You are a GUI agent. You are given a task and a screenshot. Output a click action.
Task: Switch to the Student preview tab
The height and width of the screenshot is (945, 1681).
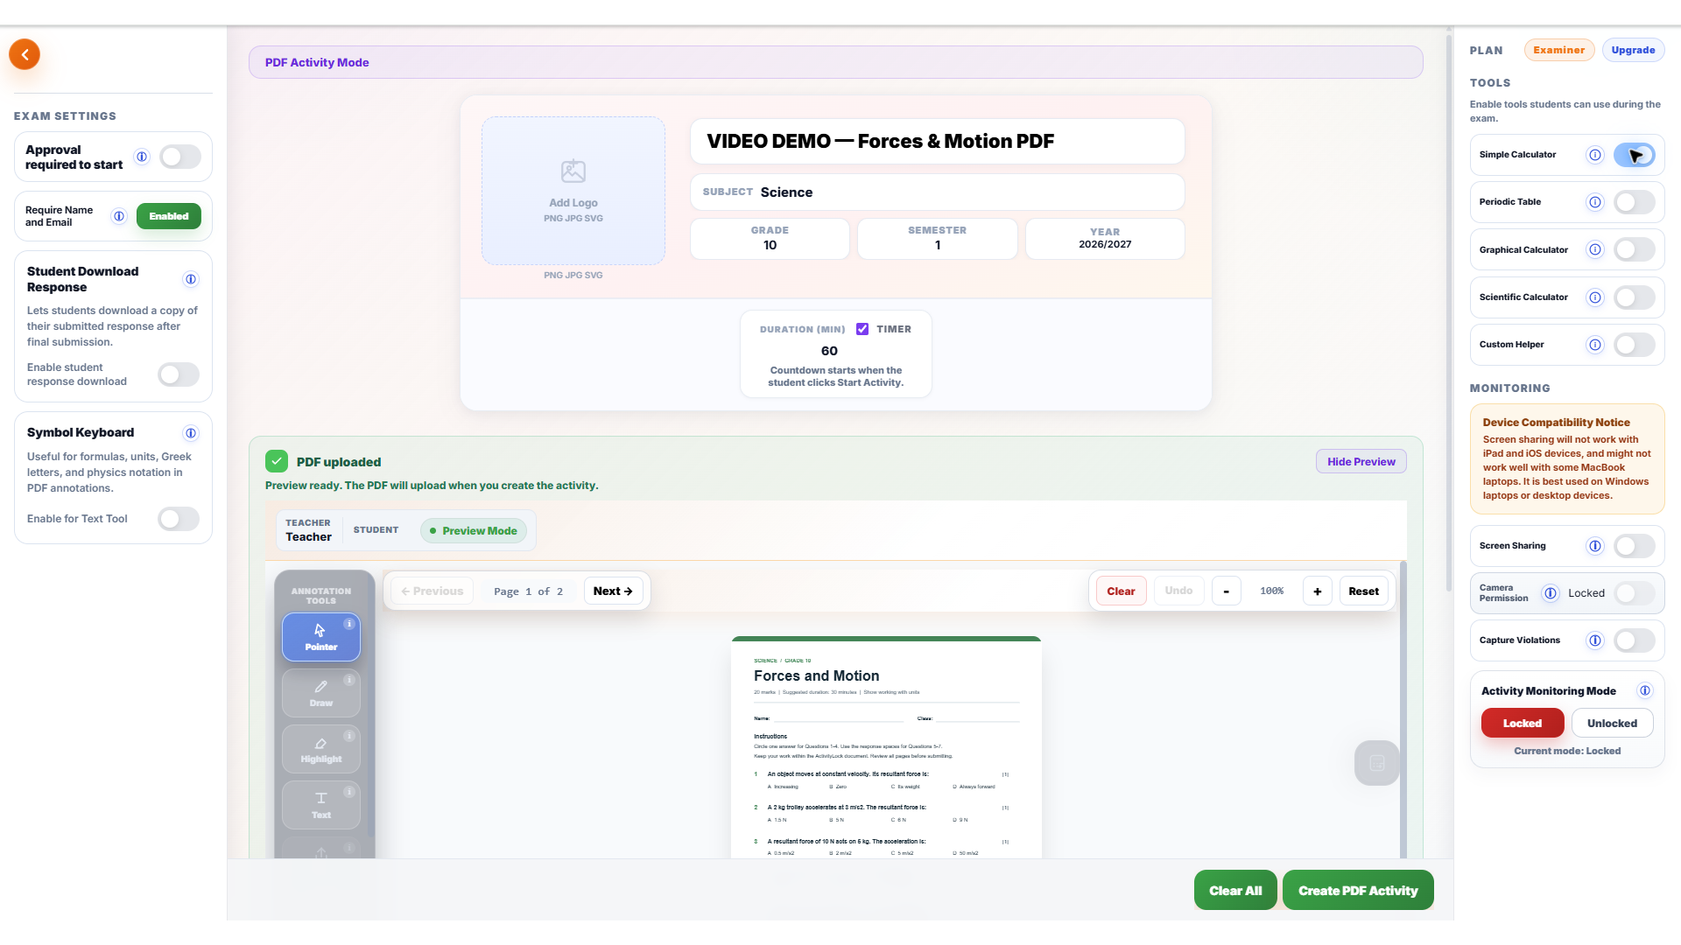376,530
